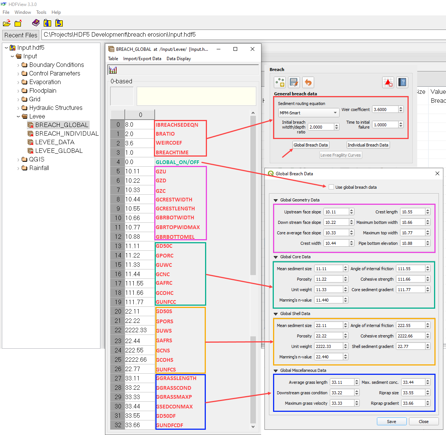446x435 pixels.
Task: Click Save in Global Breach Data dialog
Action: [391, 422]
